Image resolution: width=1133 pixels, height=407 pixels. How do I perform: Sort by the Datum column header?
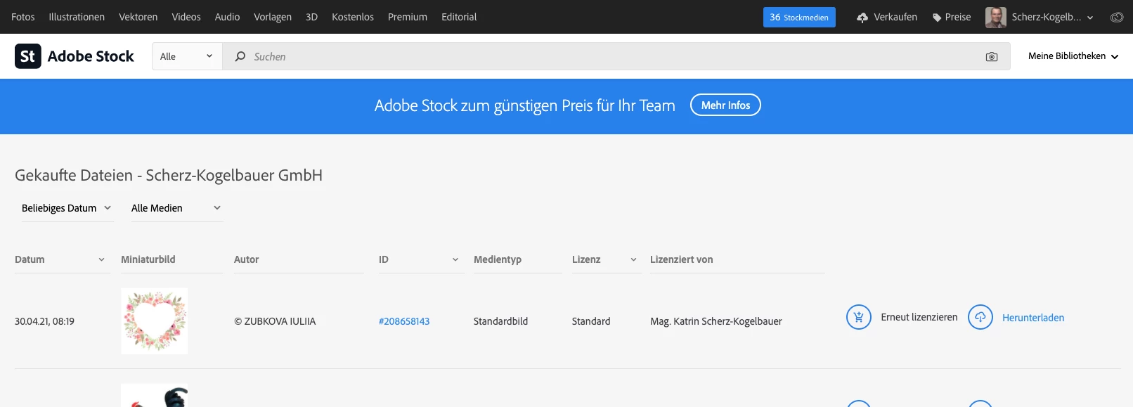coord(60,259)
